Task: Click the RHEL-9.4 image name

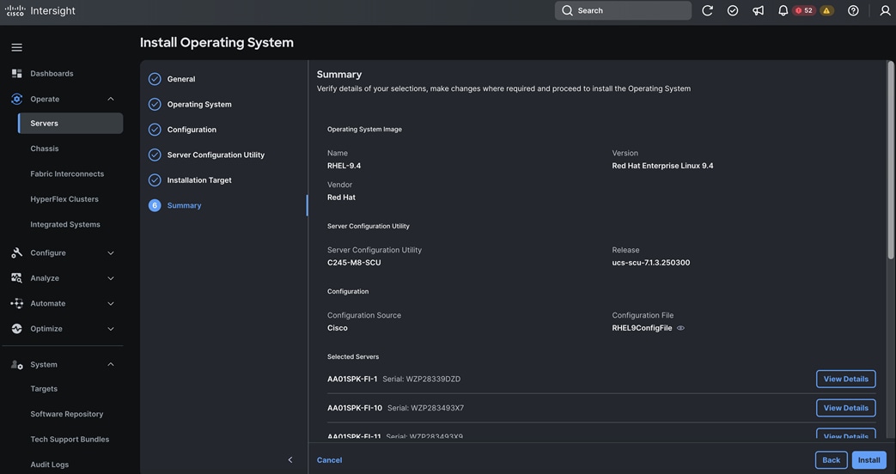Action: [x=344, y=166]
